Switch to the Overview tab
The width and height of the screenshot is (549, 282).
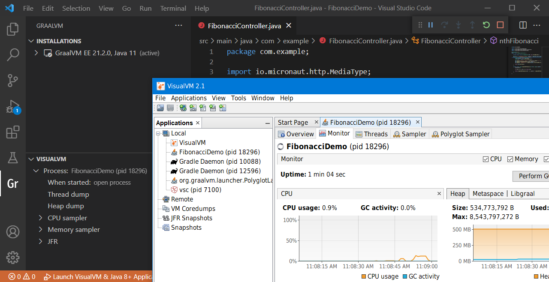coord(296,134)
